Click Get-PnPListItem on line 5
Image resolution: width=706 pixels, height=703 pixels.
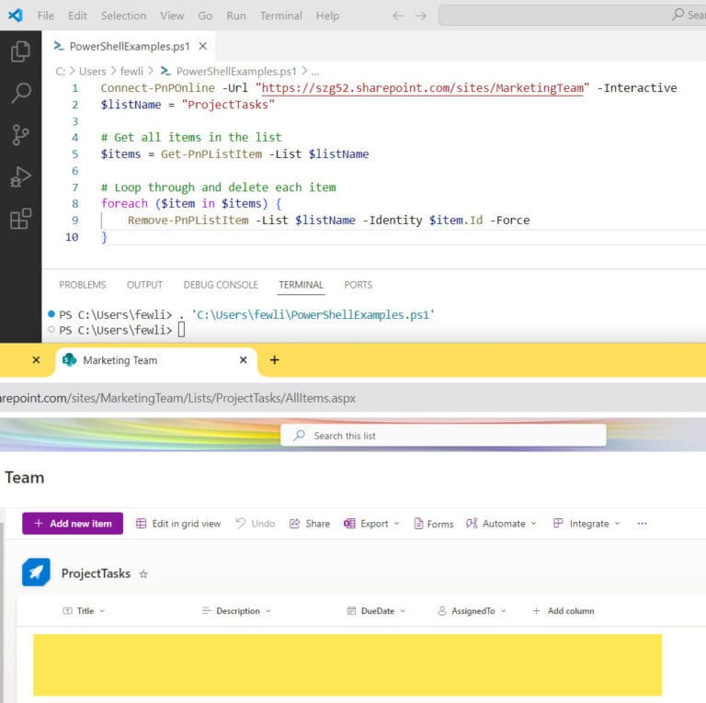coord(211,153)
